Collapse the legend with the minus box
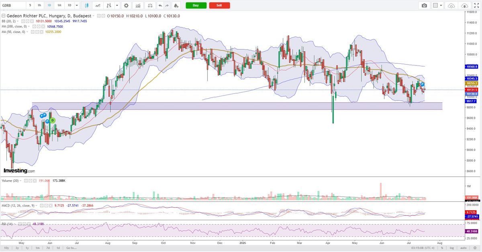Viewport: 482px width, 252px height. pos(4,16)
